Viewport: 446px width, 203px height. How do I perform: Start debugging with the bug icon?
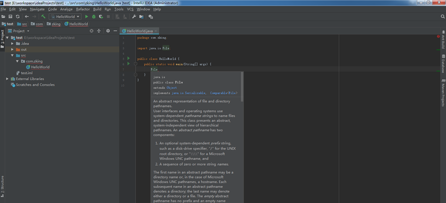tap(94, 17)
